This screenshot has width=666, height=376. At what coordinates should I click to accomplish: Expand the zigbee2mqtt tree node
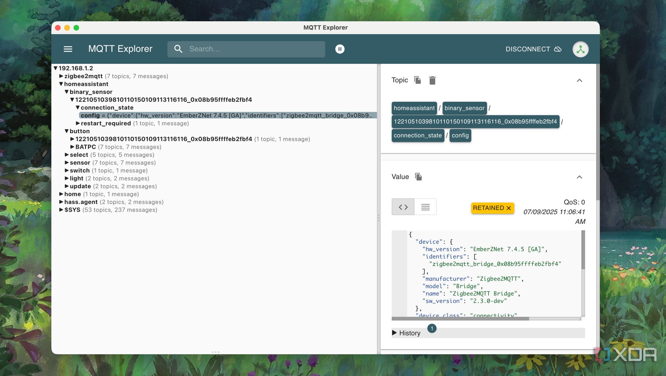(x=61, y=76)
